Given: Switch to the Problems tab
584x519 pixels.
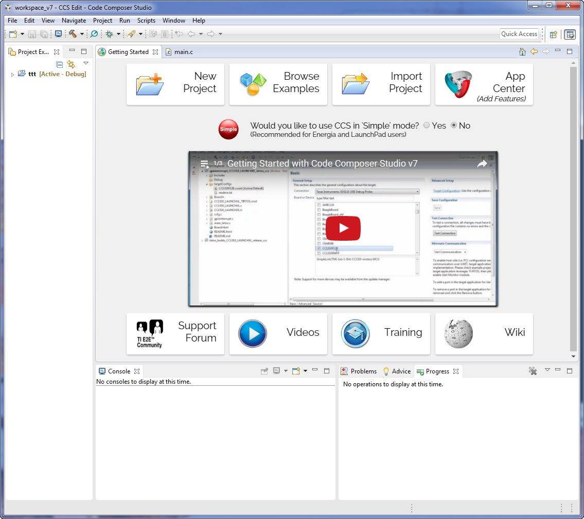Looking at the screenshot, I should [359, 371].
